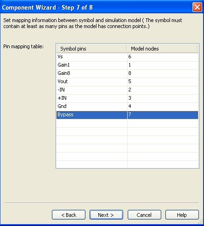Edit model node 5 for Vout

[163, 82]
